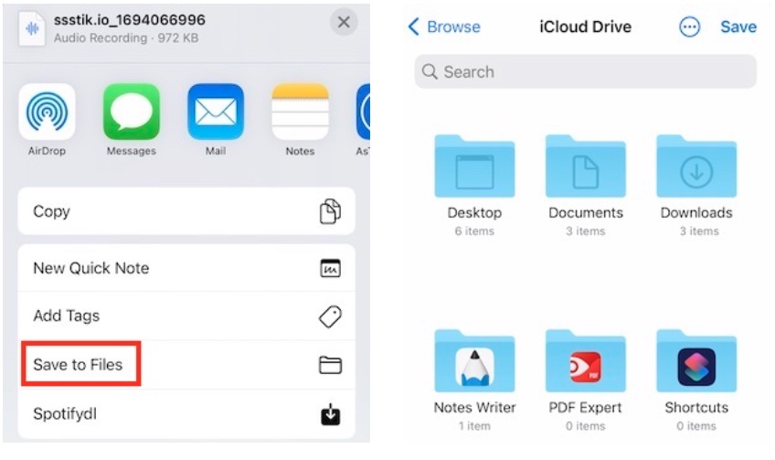This screenshot has height=460, width=775.
Task: Open the Documents folder
Action: pyautogui.click(x=586, y=167)
